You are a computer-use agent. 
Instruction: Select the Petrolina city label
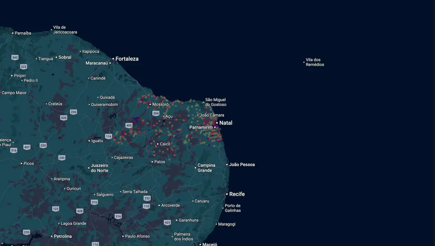coord(63,236)
